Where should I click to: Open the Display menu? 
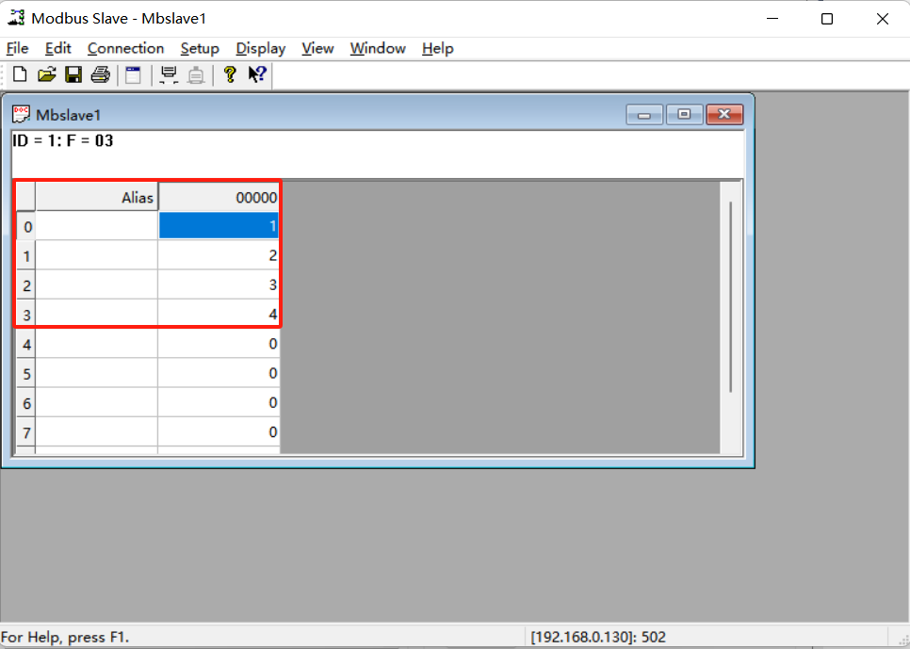261,48
